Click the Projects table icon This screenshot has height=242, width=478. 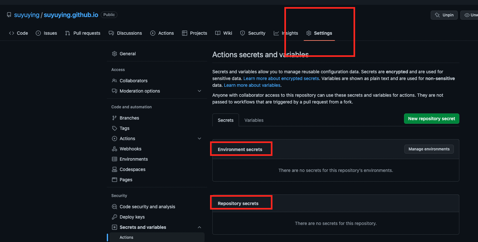pyautogui.click(x=185, y=33)
